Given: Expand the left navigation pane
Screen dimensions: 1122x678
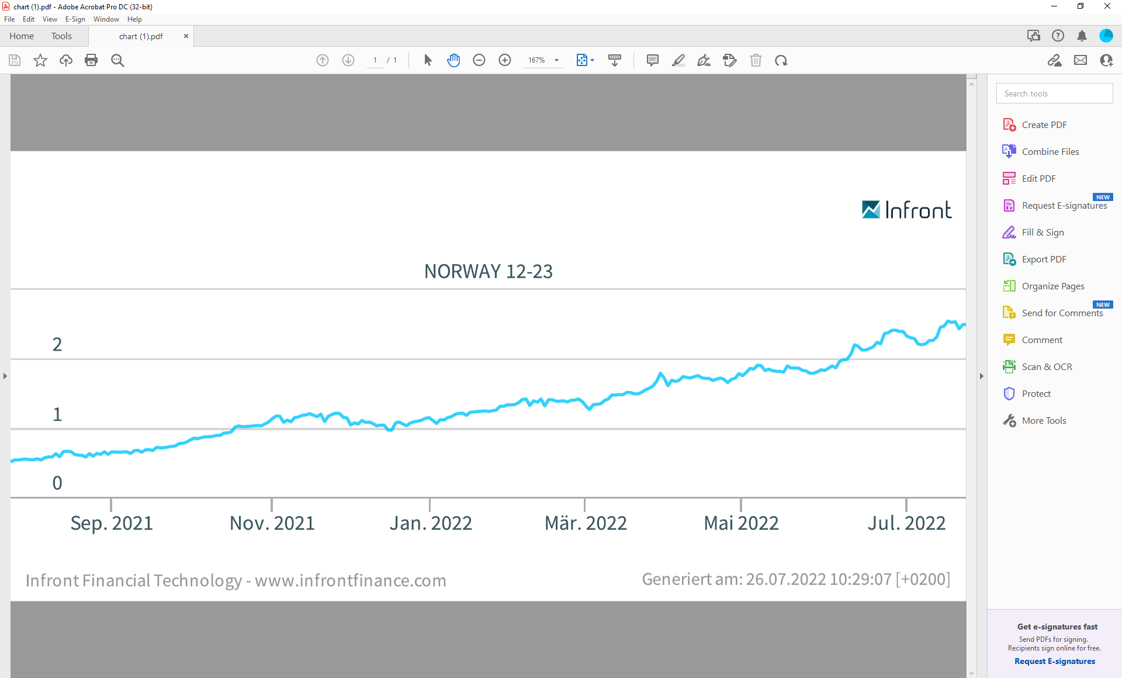Looking at the screenshot, I should point(5,376).
